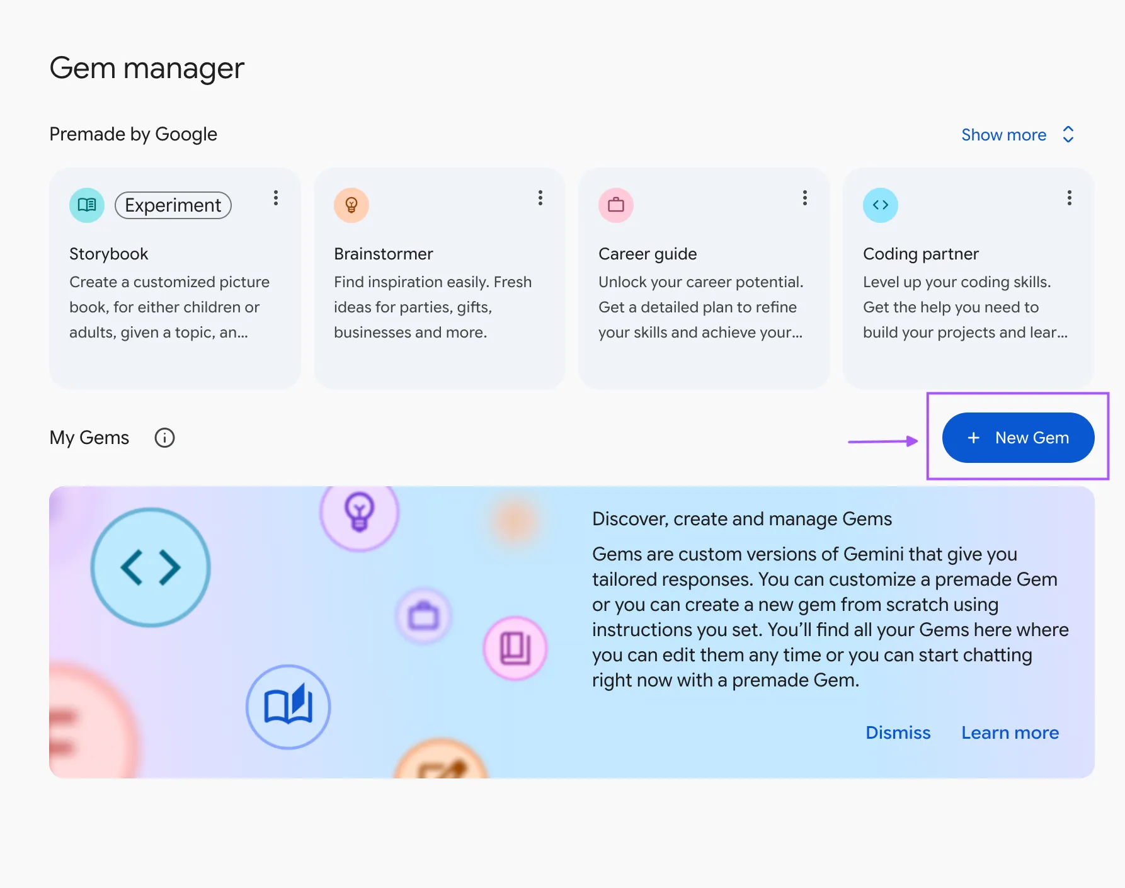Open Coding partner card three-dot menu

coord(1070,198)
